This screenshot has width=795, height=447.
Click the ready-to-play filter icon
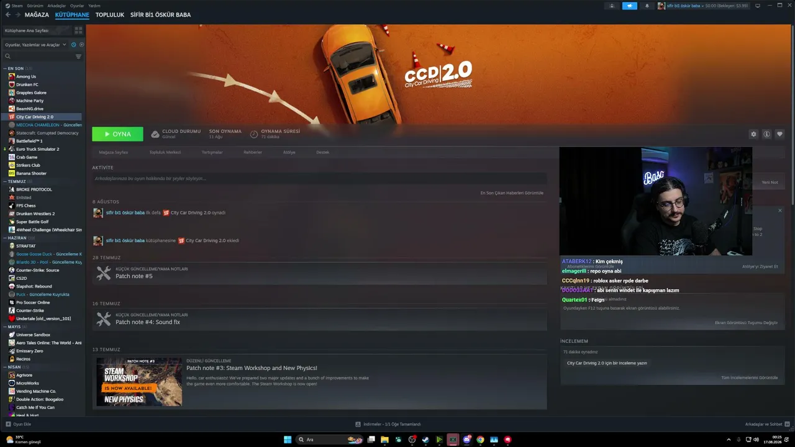coord(81,45)
